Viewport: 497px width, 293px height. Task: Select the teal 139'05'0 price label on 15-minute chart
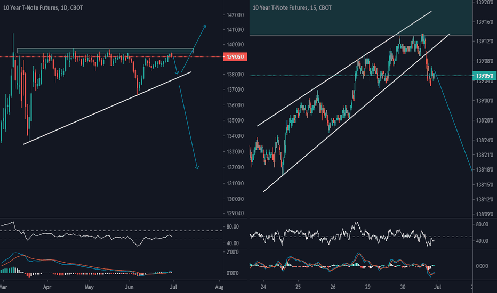click(x=484, y=76)
